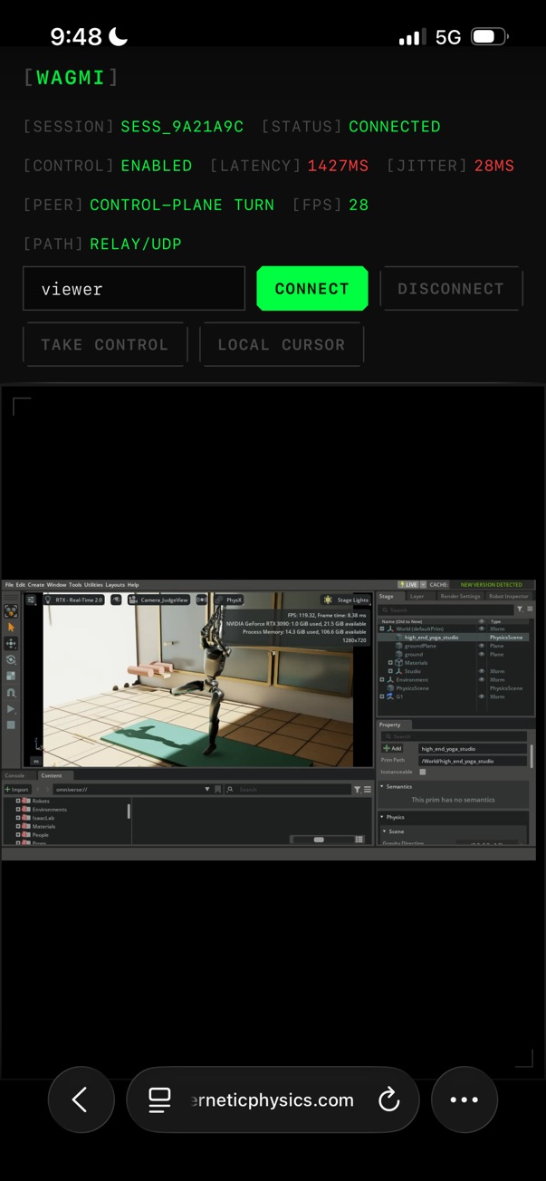Switch to the Layer tab

[417, 597]
